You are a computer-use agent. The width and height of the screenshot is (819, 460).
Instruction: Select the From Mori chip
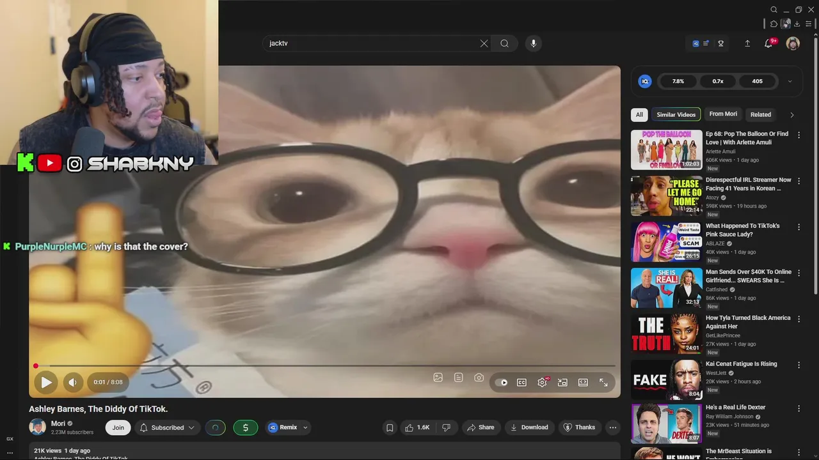(x=723, y=114)
